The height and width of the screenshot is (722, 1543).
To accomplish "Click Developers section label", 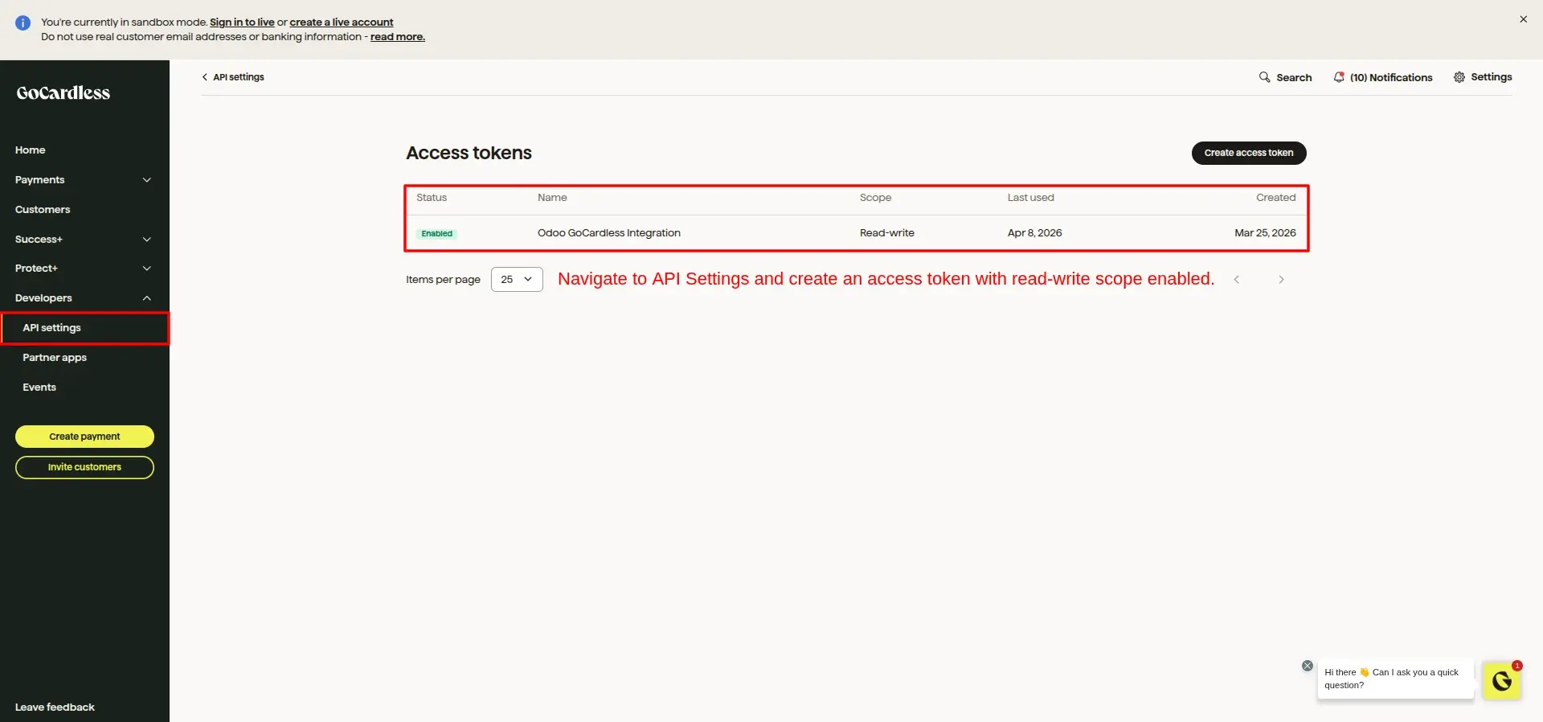I will pyautogui.click(x=43, y=298).
